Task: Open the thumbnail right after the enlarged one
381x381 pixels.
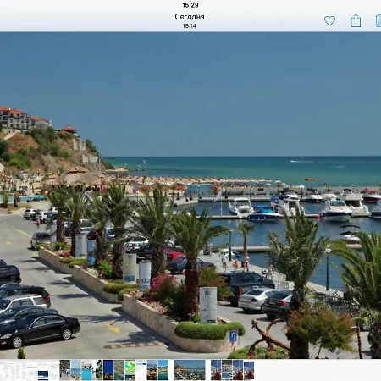Action: (x=216, y=370)
